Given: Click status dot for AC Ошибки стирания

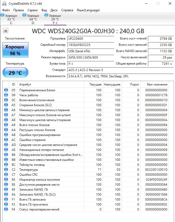Looking at the screenshot, I should pos(6,140).
